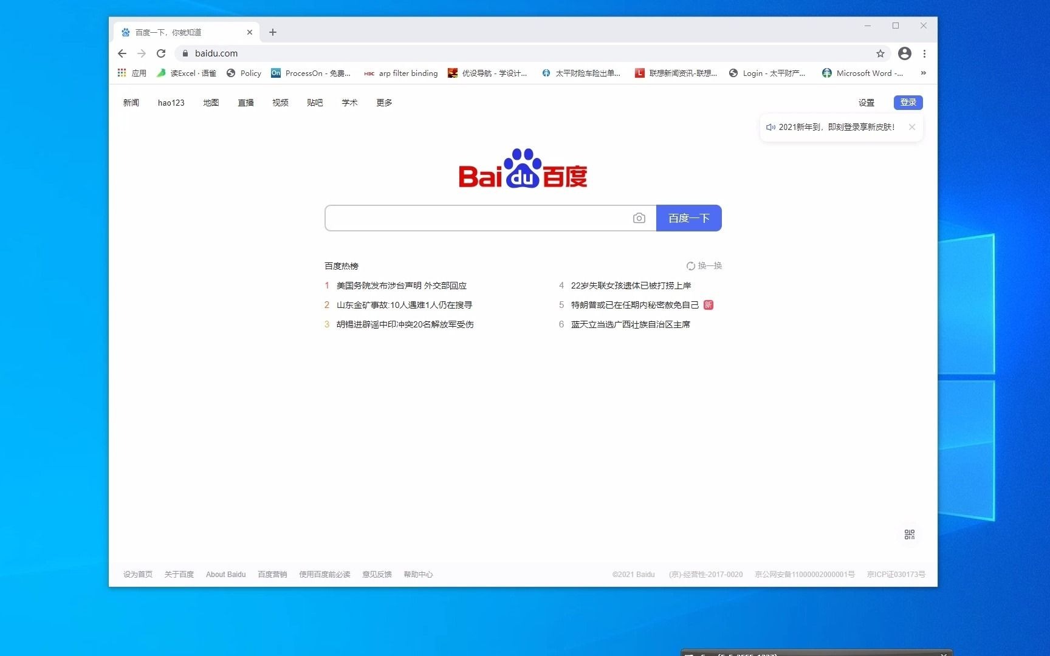Click the back navigation arrow

point(122,53)
